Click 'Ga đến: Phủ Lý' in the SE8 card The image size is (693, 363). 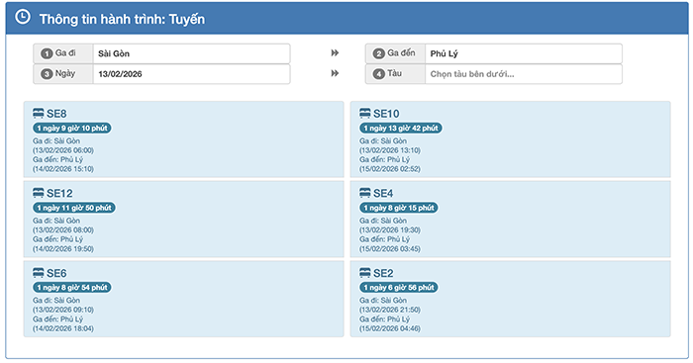click(57, 159)
